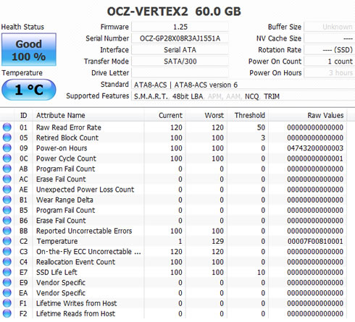Viewport: 355px width, 322px height.
Task: Select the Unexpected Power Loss Count row
Action: tap(173, 190)
